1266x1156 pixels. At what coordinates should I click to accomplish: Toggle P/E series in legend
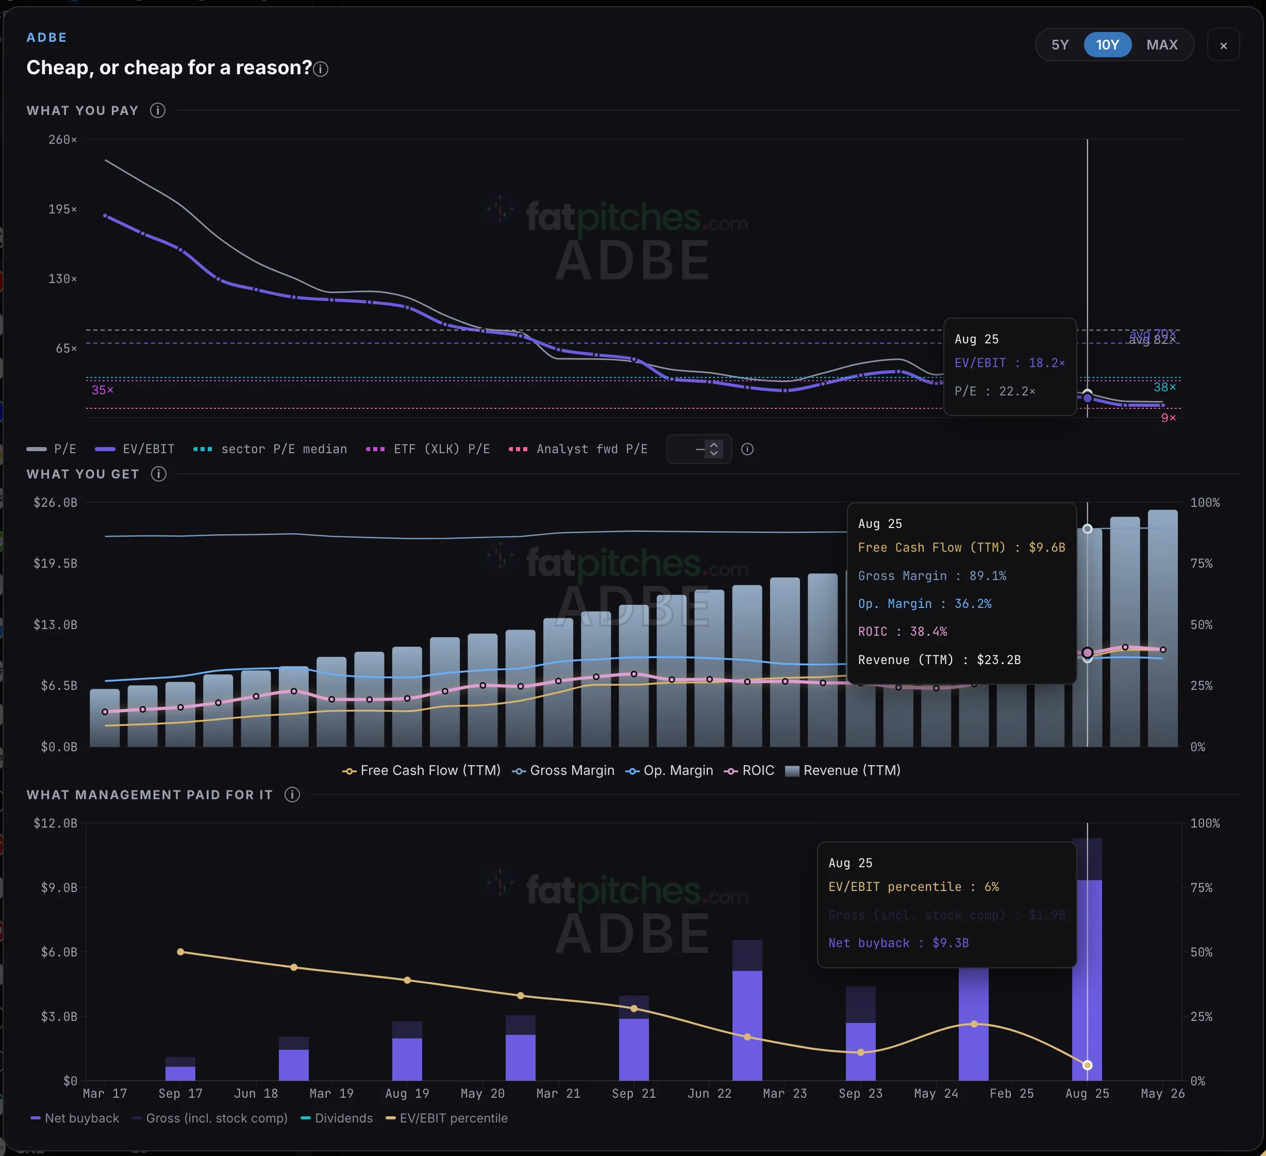point(52,449)
